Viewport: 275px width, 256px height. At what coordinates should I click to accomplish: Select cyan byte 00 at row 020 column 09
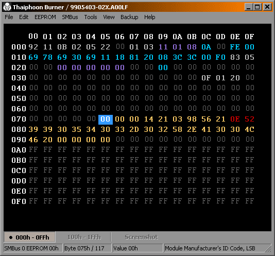[163, 67]
